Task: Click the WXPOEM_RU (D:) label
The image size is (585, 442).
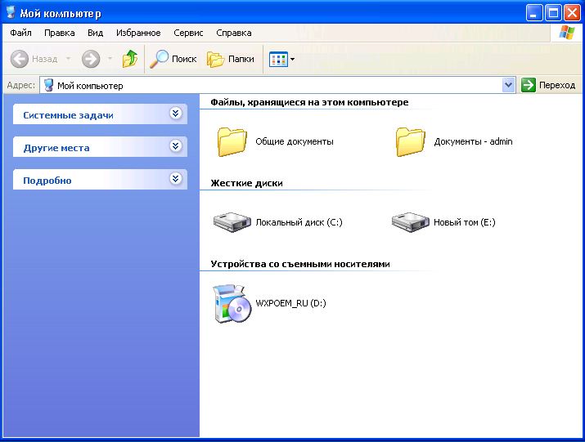Action: 290,303
